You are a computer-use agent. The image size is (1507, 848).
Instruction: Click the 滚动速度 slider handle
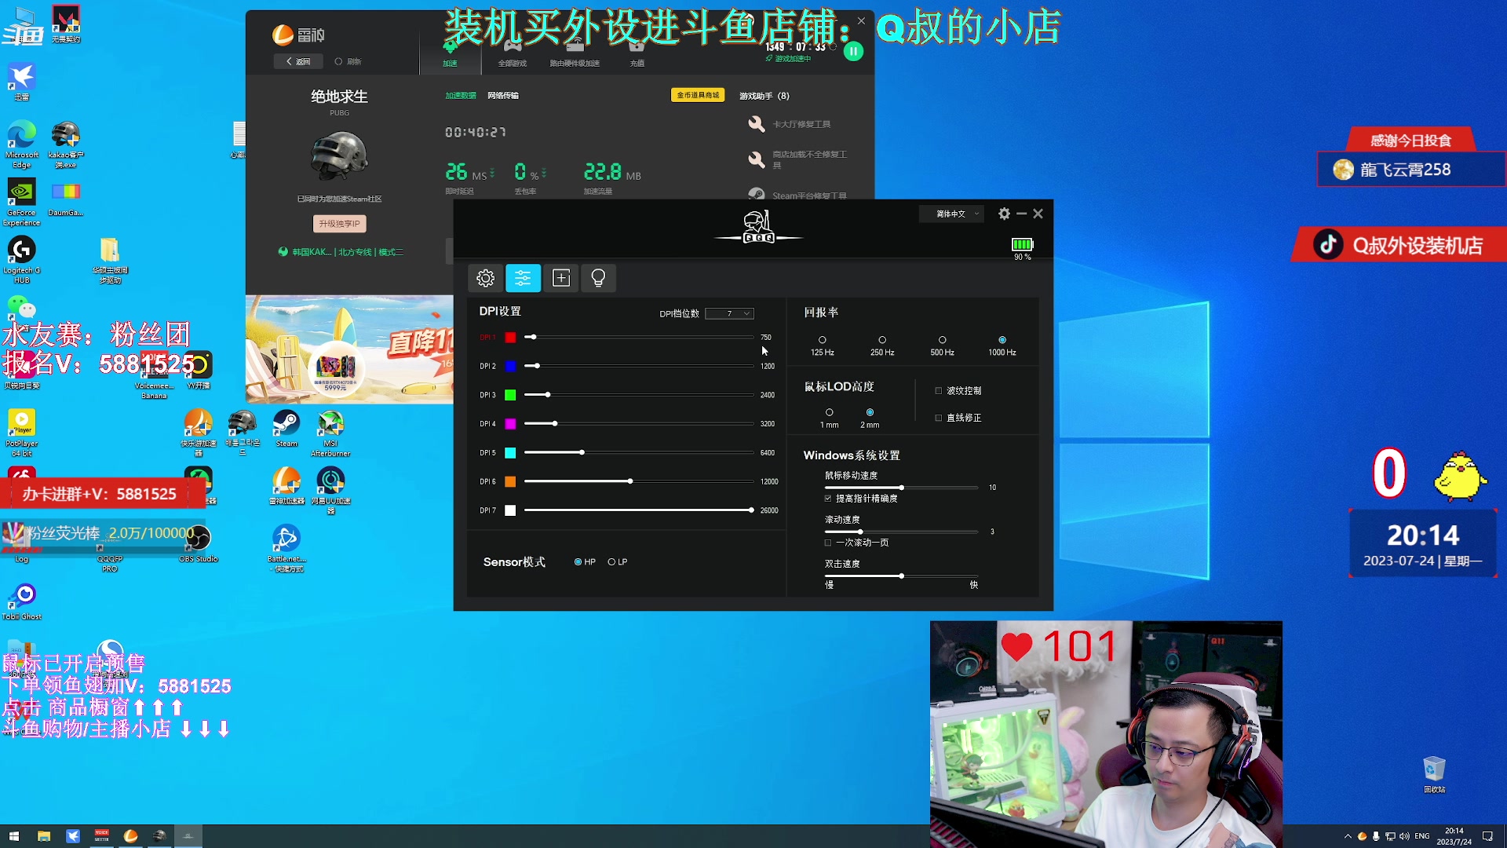860,532
